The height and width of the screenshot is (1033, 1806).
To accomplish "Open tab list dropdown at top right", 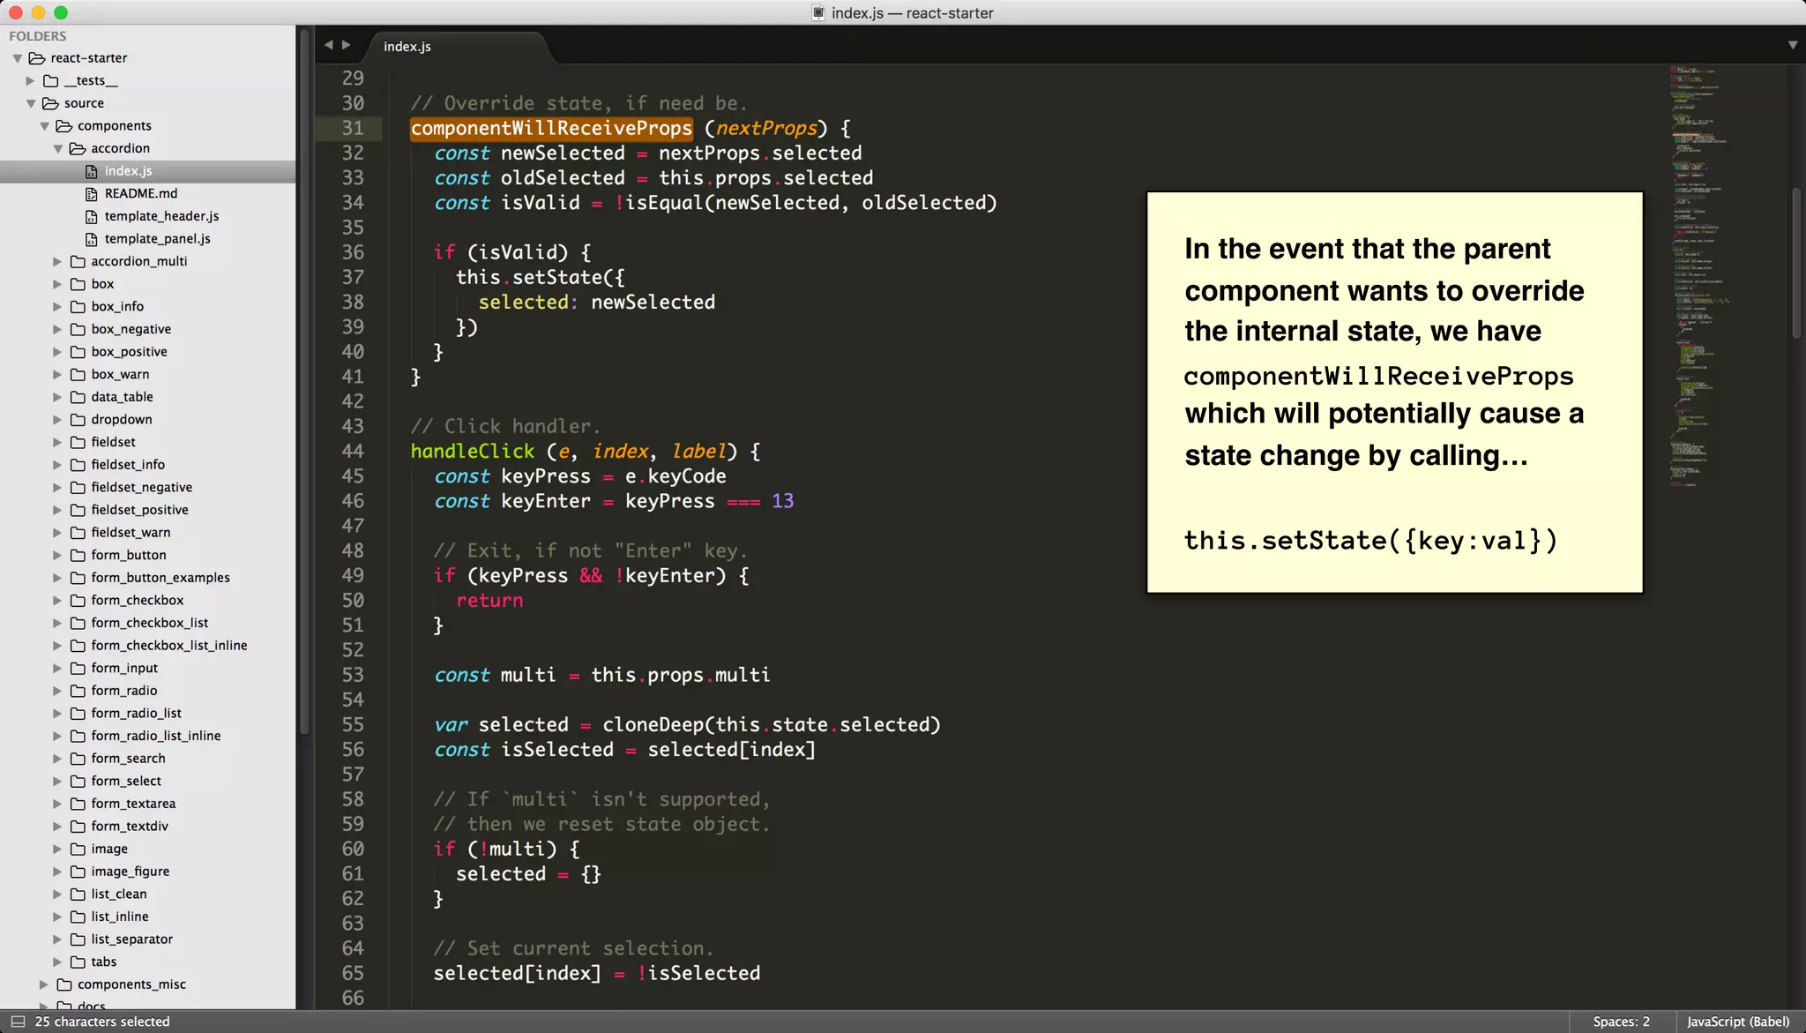I will 1793,45.
